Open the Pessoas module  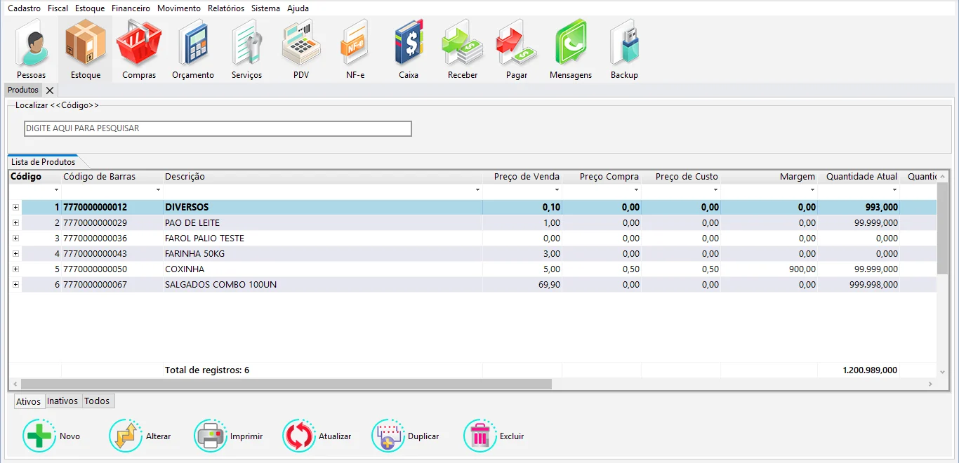point(32,50)
